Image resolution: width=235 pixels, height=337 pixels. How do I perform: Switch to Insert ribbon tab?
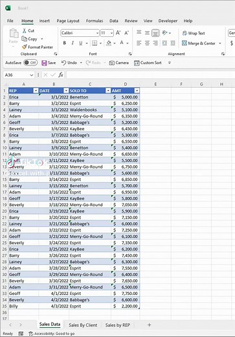45,21
